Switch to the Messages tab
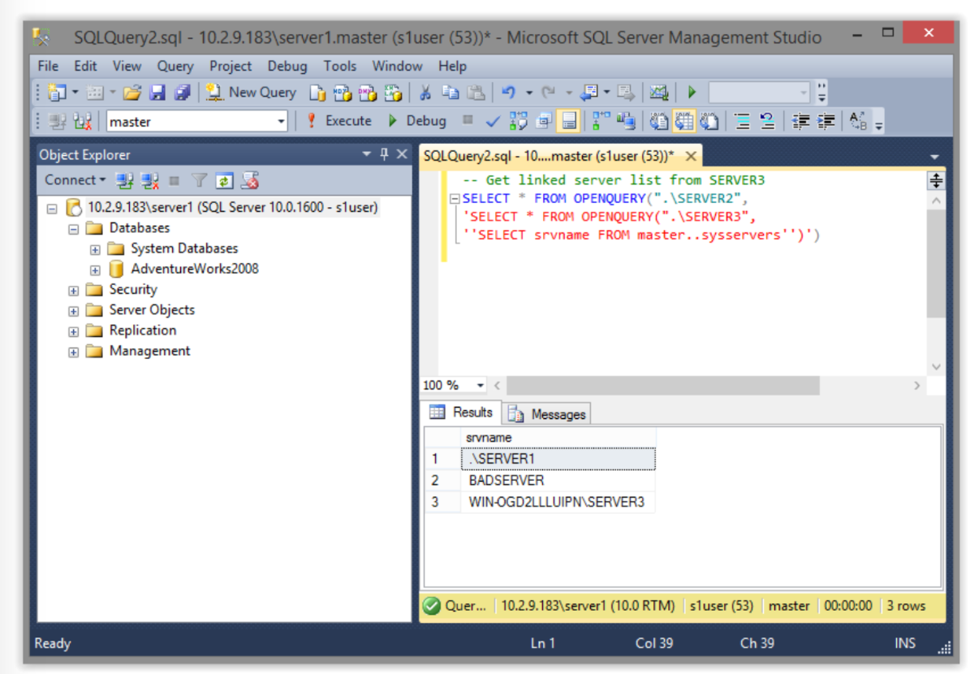 pyautogui.click(x=546, y=414)
